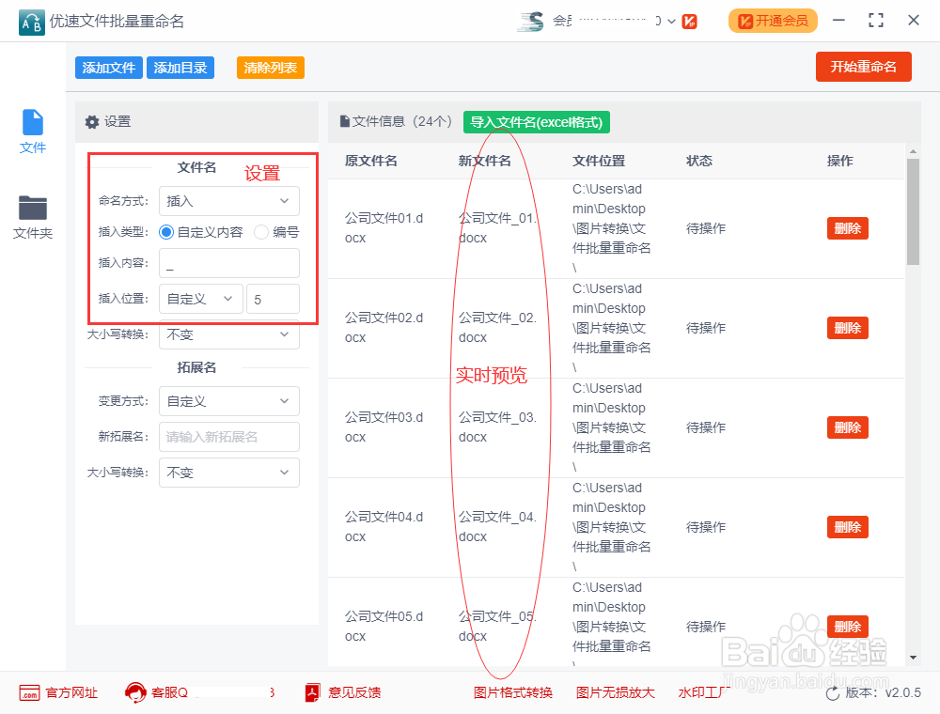940x714 pixels.
Task: Click the 原文件名 column header
Action: pos(371,161)
